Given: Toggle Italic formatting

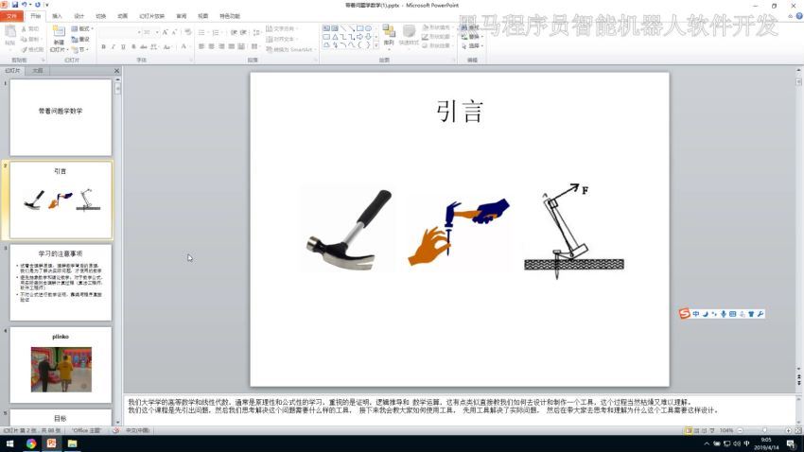Looking at the screenshot, I should point(114,46).
